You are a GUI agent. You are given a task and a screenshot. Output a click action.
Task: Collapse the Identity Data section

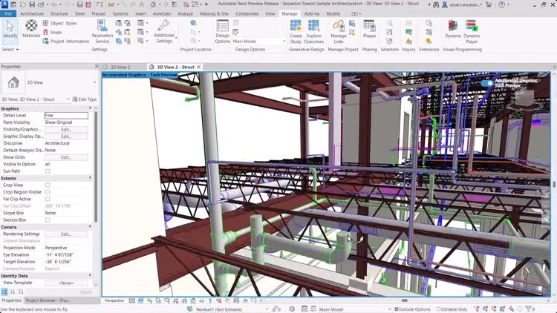pos(90,275)
